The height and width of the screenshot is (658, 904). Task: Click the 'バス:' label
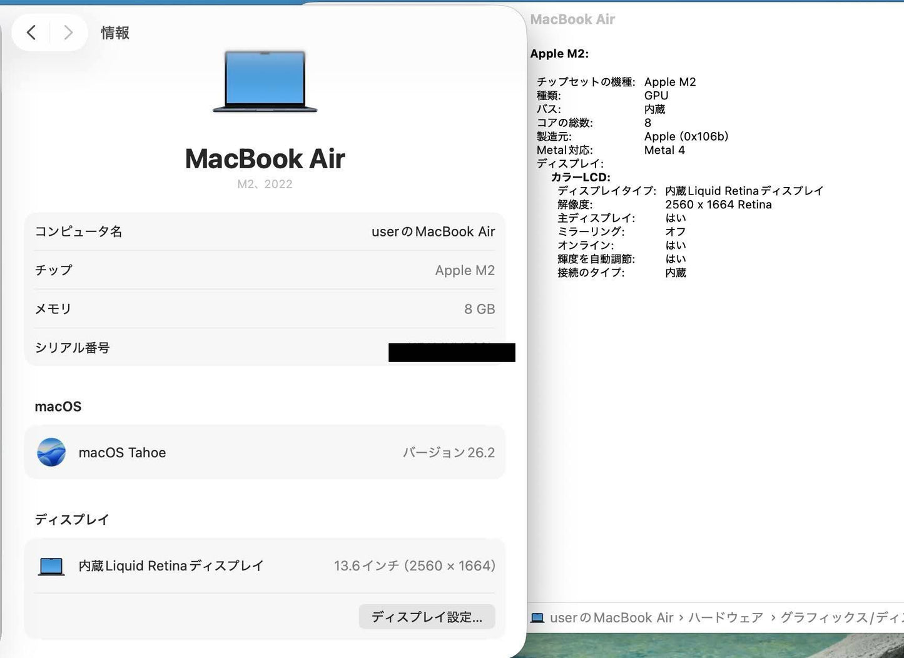pos(549,109)
